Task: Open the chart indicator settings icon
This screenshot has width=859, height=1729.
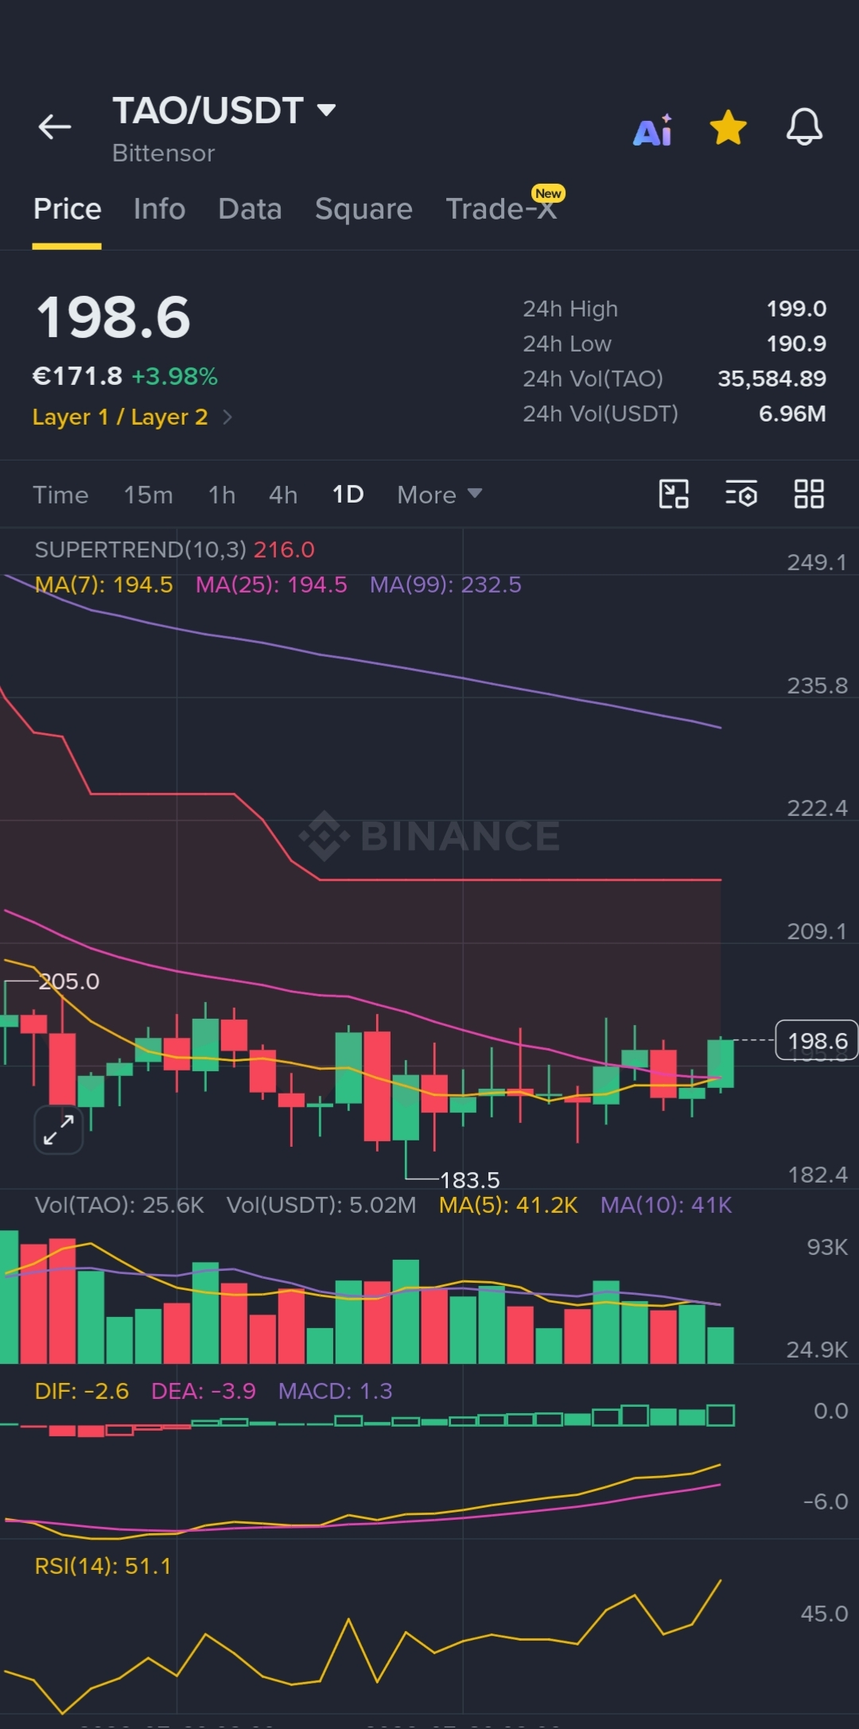Action: point(740,494)
